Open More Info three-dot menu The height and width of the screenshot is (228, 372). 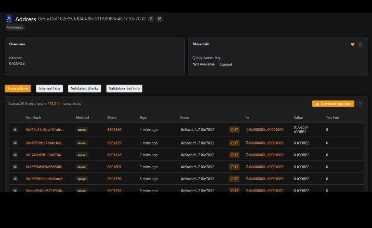click(x=360, y=44)
